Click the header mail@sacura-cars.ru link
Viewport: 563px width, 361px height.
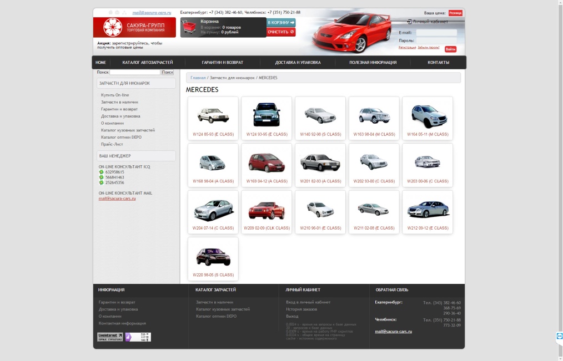click(x=152, y=13)
